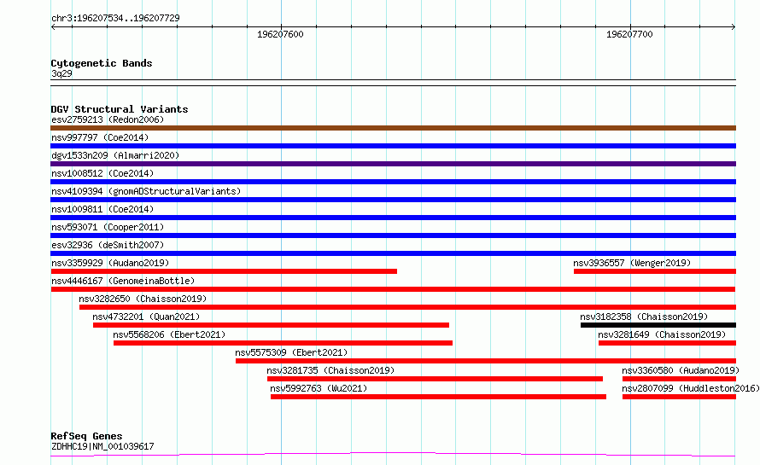Screen dimensions: 760x465
Task: Click the ruler's left arrowhead
Action: pyautogui.click(x=53, y=27)
